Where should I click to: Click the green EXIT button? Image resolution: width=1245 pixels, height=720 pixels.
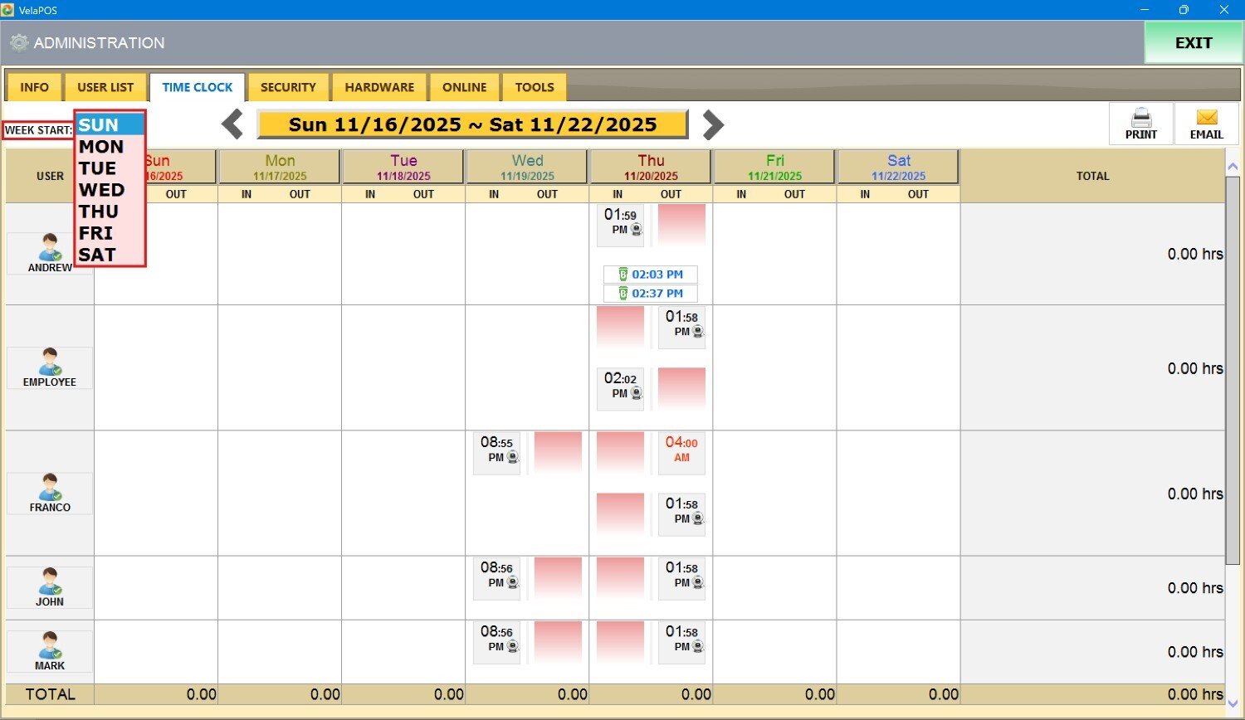(x=1193, y=43)
